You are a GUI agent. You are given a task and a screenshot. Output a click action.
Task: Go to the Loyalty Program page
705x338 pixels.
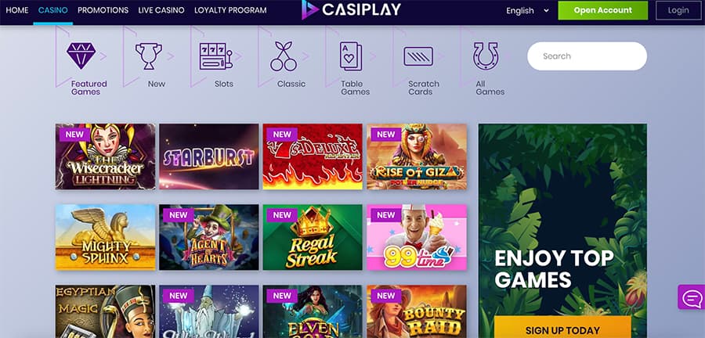point(230,10)
